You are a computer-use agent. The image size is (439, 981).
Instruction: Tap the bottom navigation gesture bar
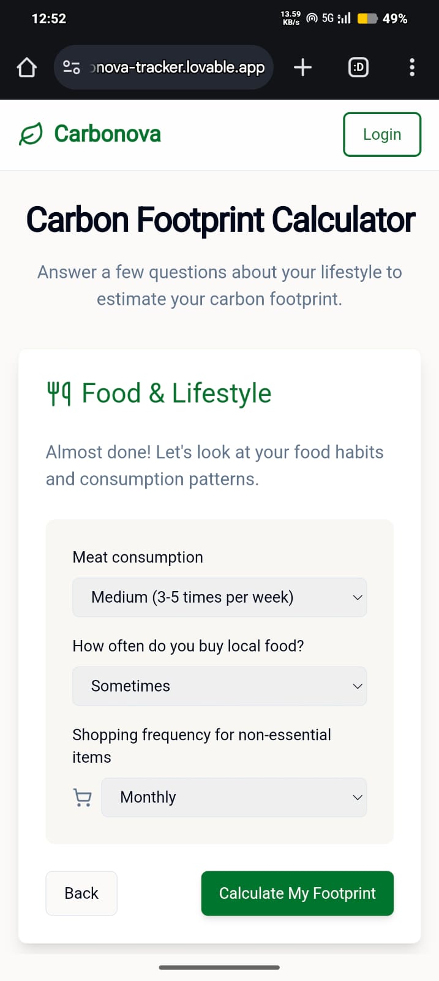point(219,968)
